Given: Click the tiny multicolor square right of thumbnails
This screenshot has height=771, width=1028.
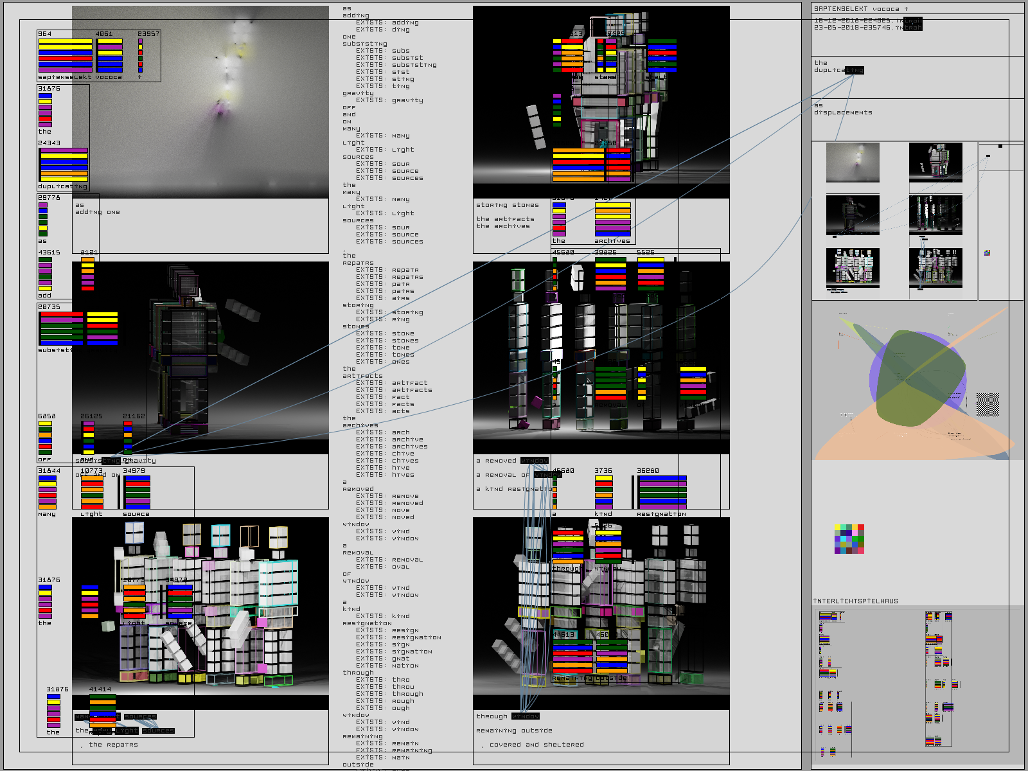Looking at the screenshot, I should click(987, 253).
